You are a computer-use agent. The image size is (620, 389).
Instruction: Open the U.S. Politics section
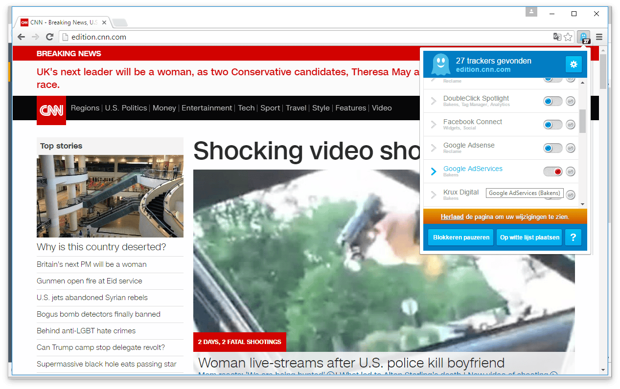(x=126, y=108)
